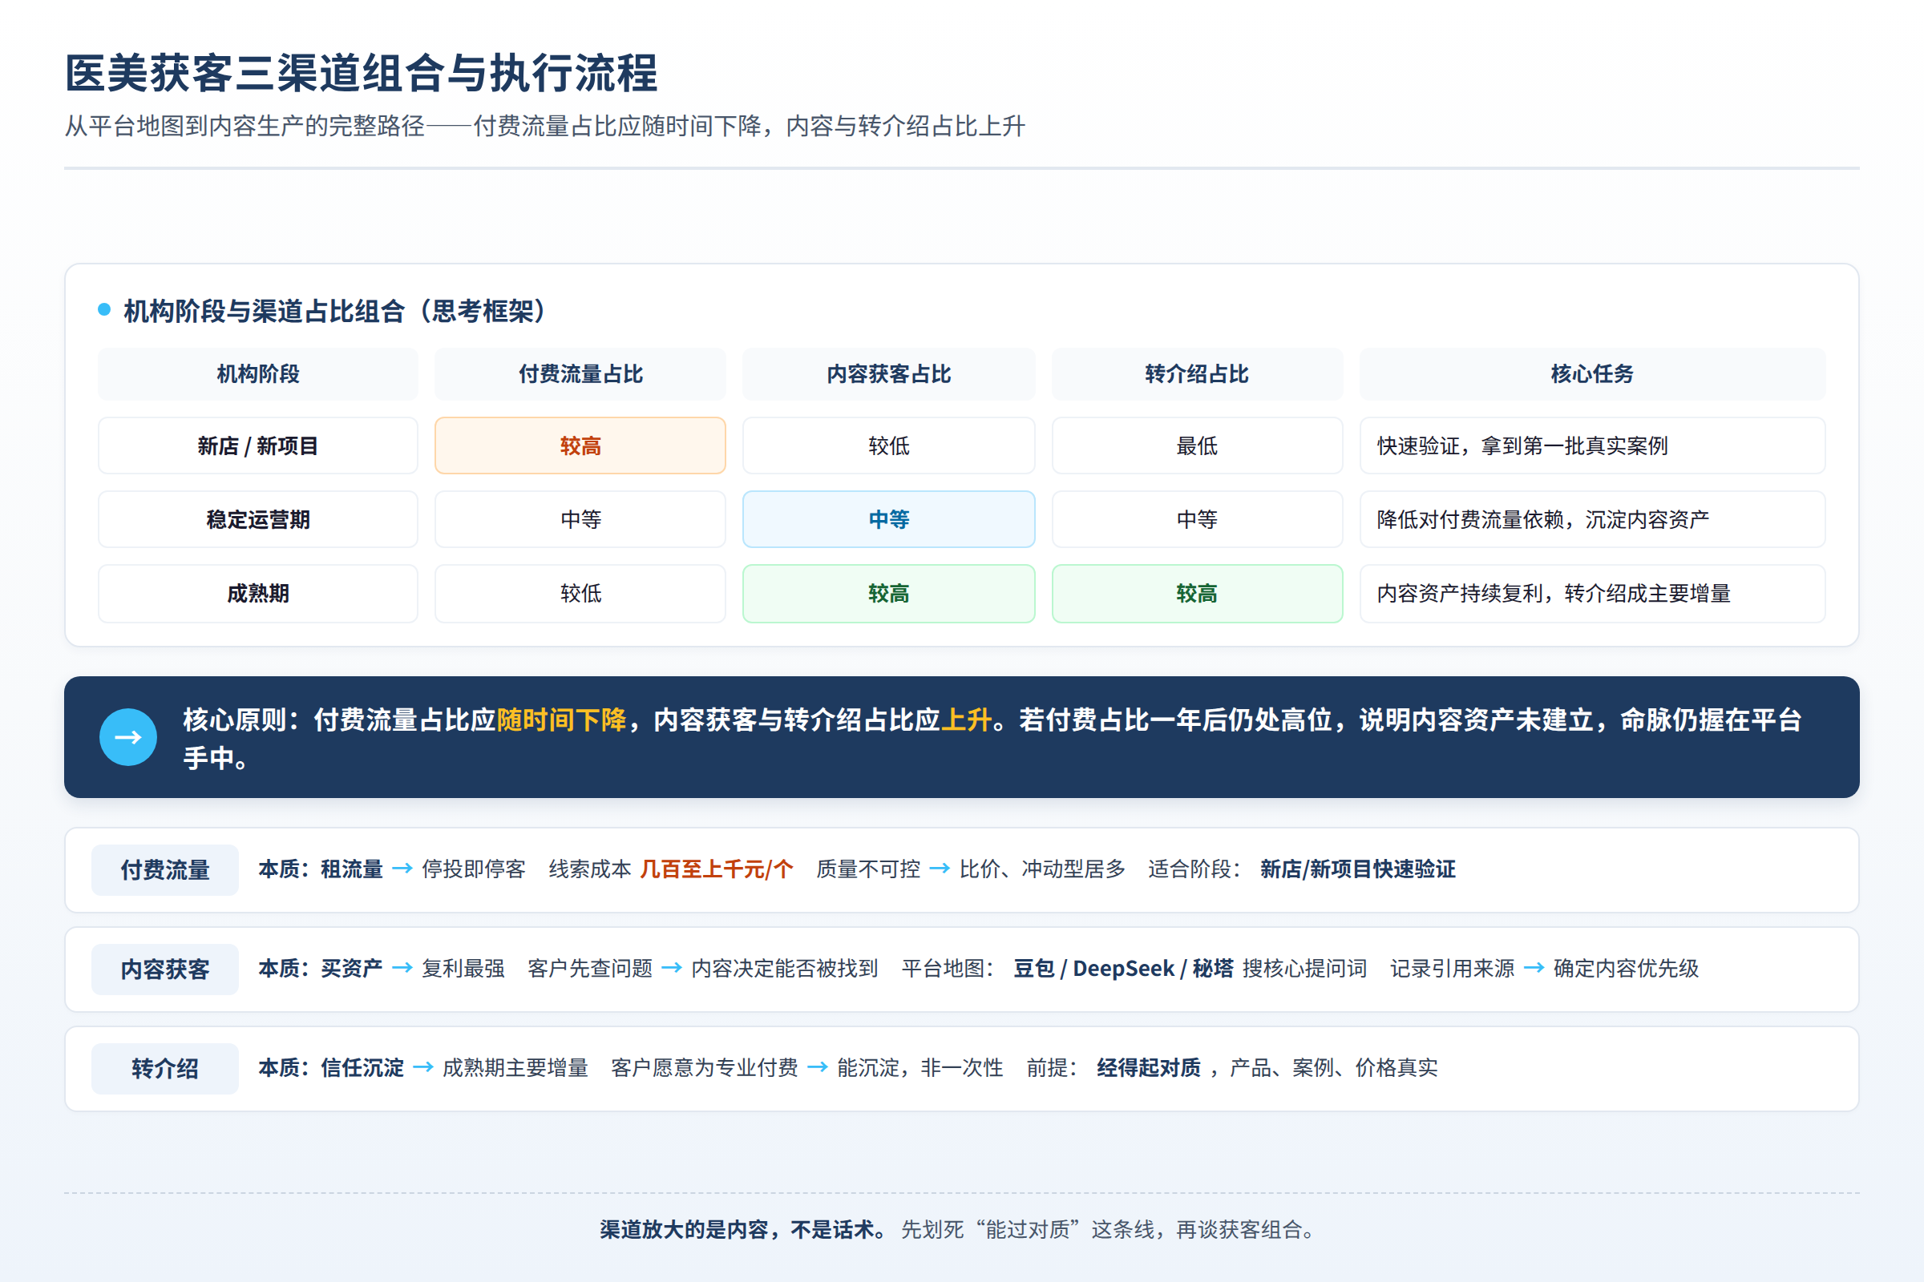Viewport: 1924px width, 1282px height.
Task: Click the column header 转介绍占比
Action: click(1197, 373)
